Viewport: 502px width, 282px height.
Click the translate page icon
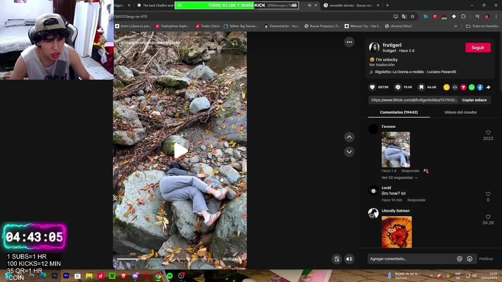pyautogui.click(x=404, y=16)
